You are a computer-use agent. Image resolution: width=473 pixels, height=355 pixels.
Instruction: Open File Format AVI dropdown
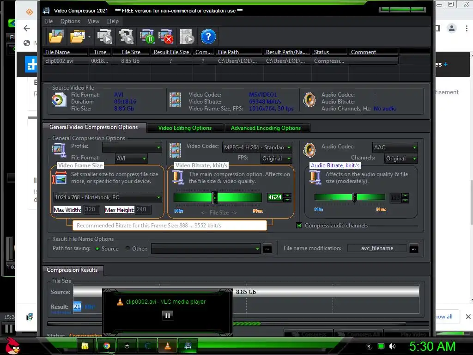131,158
